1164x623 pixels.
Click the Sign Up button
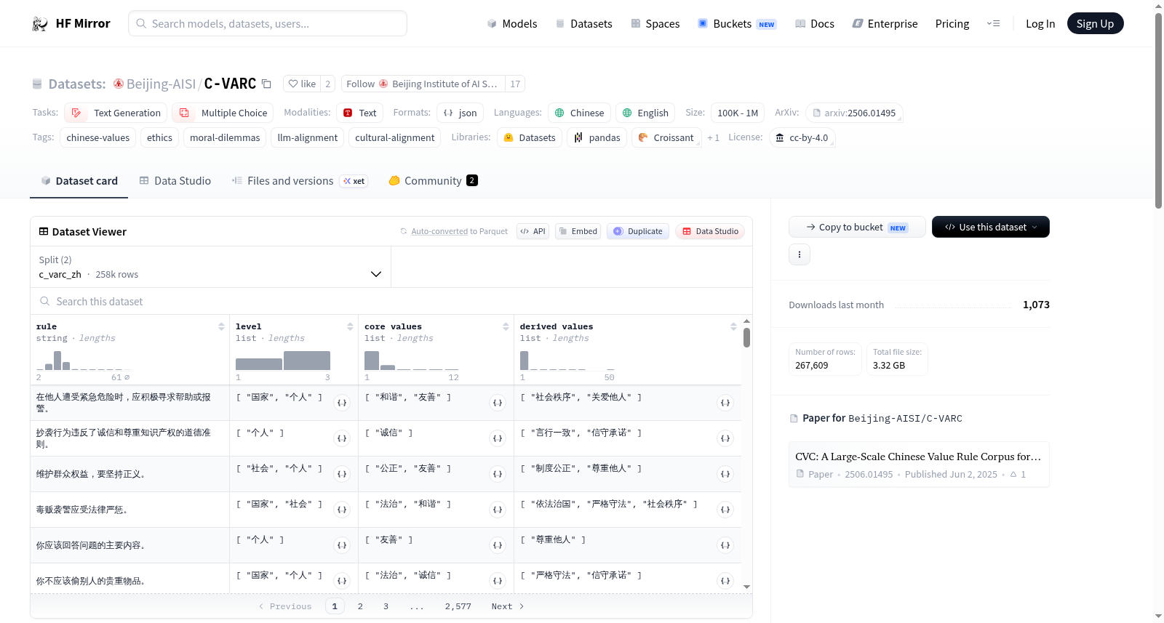[x=1095, y=24]
